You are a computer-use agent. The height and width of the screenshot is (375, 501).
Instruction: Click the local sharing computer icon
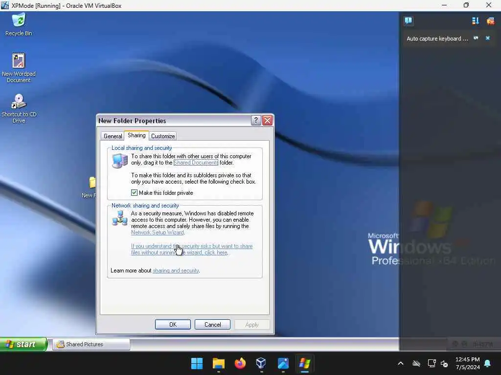click(x=120, y=161)
